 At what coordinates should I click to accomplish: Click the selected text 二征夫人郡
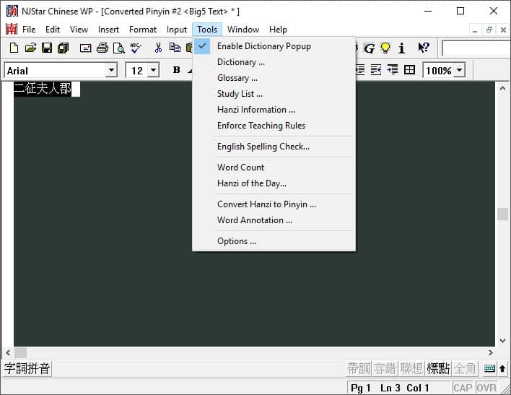(x=43, y=89)
